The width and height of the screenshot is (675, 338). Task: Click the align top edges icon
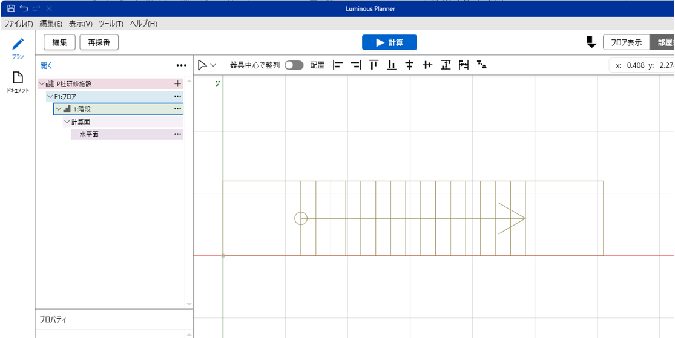coord(374,65)
